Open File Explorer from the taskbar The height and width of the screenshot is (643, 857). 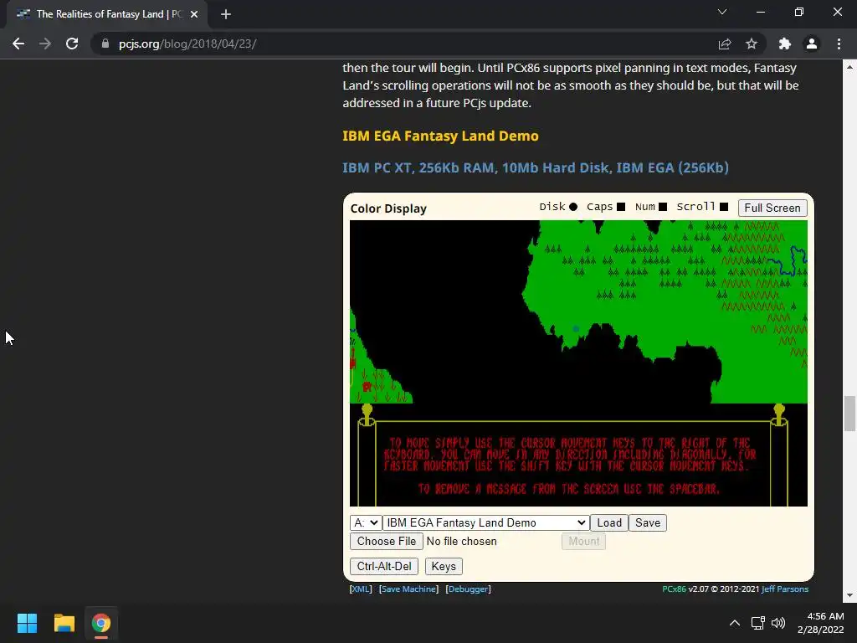point(64,623)
